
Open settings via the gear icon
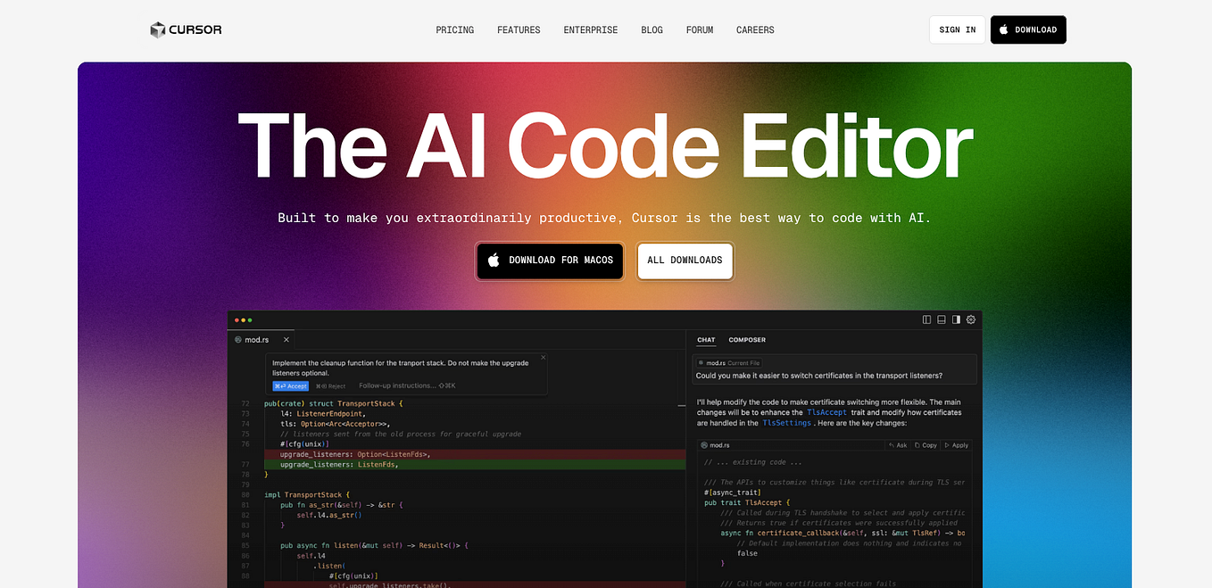971,319
